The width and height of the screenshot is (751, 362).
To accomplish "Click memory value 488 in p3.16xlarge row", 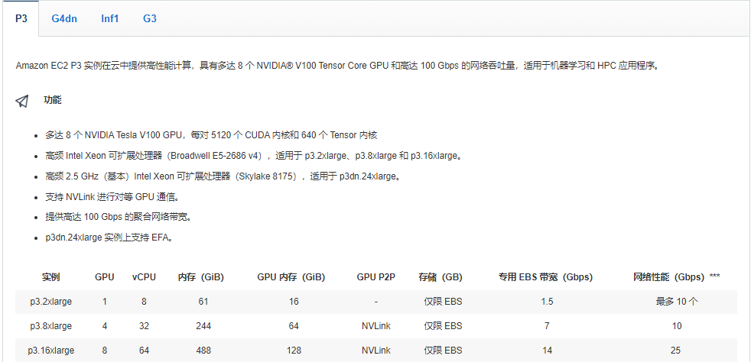I will (203, 351).
